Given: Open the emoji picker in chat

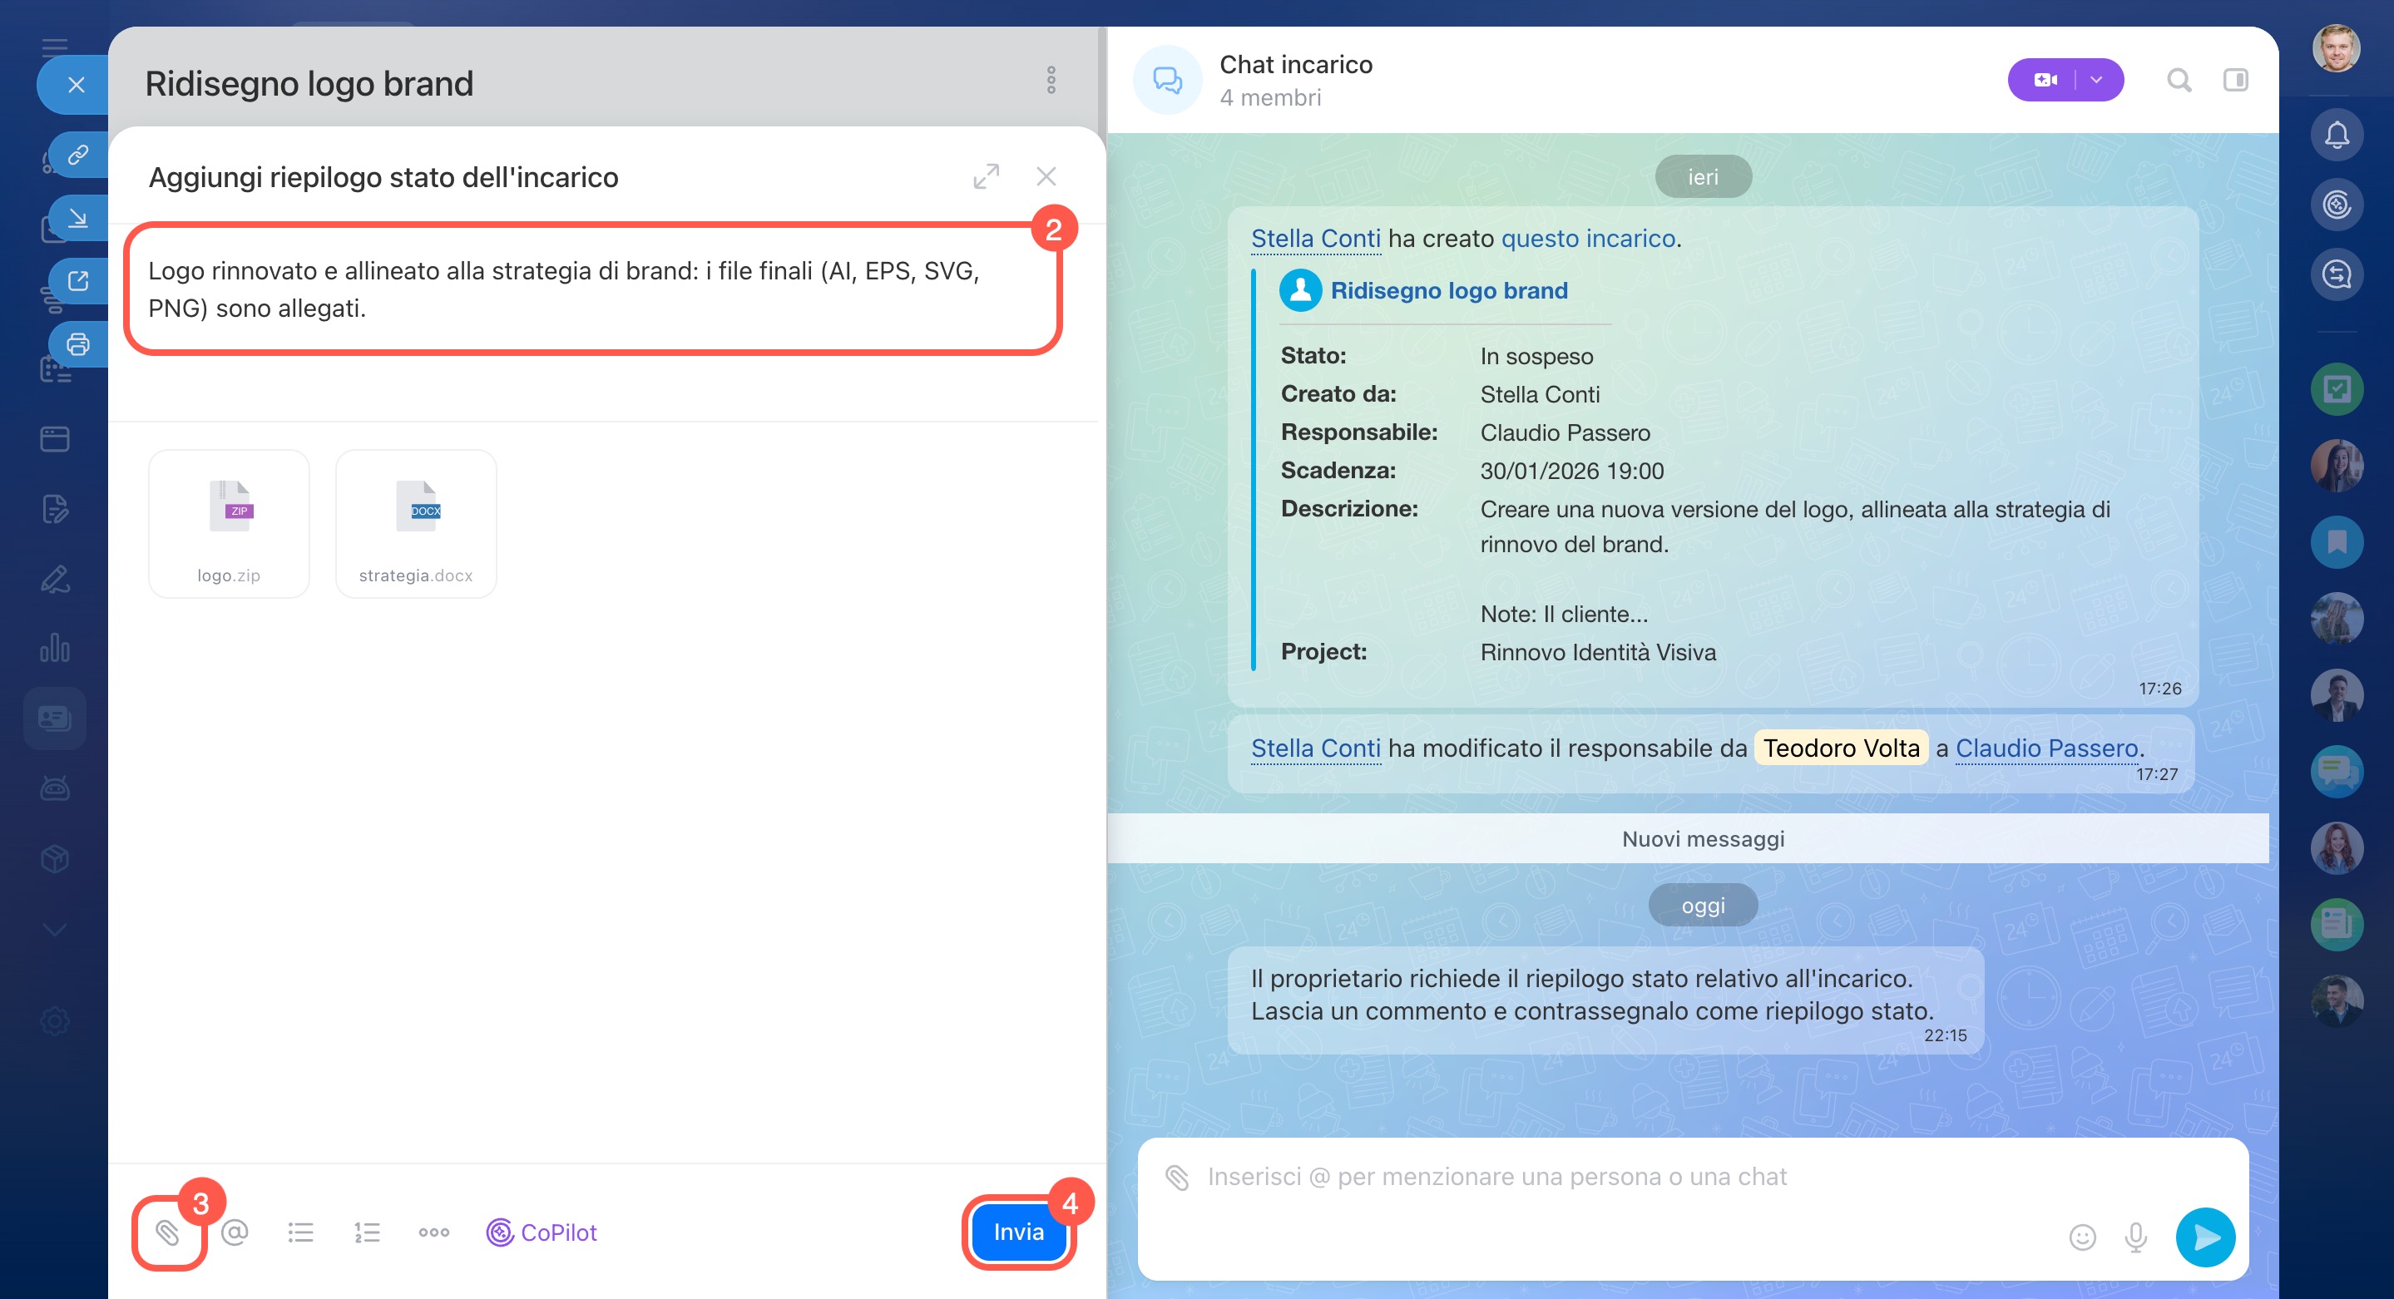Looking at the screenshot, I should (2082, 1237).
